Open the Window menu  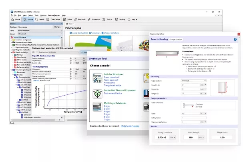[43, 15]
